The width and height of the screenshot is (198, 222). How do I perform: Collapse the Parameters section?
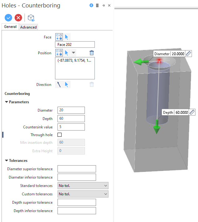(x=7, y=102)
